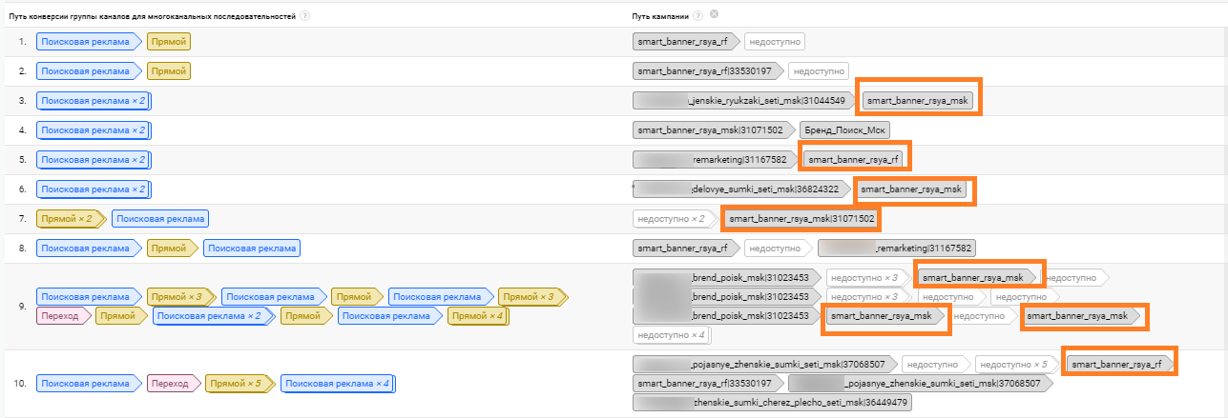Click the недоступно × 4 tag
Screen dimensions: 1228x418
tap(673, 334)
